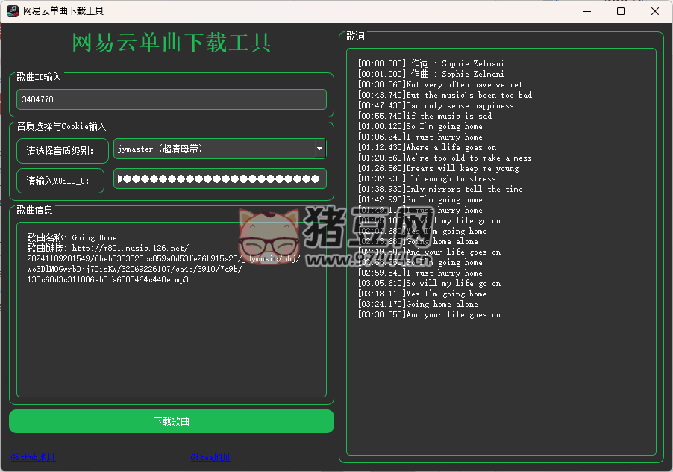
Task: Click lyric line 'Not very often have we met'
Action: pos(440,84)
